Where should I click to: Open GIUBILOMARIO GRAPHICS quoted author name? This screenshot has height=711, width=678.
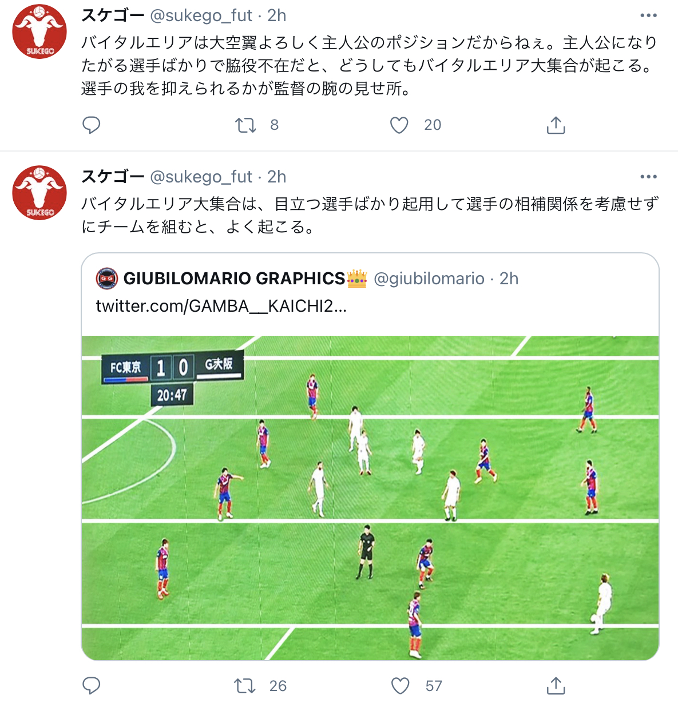click(x=234, y=279)
